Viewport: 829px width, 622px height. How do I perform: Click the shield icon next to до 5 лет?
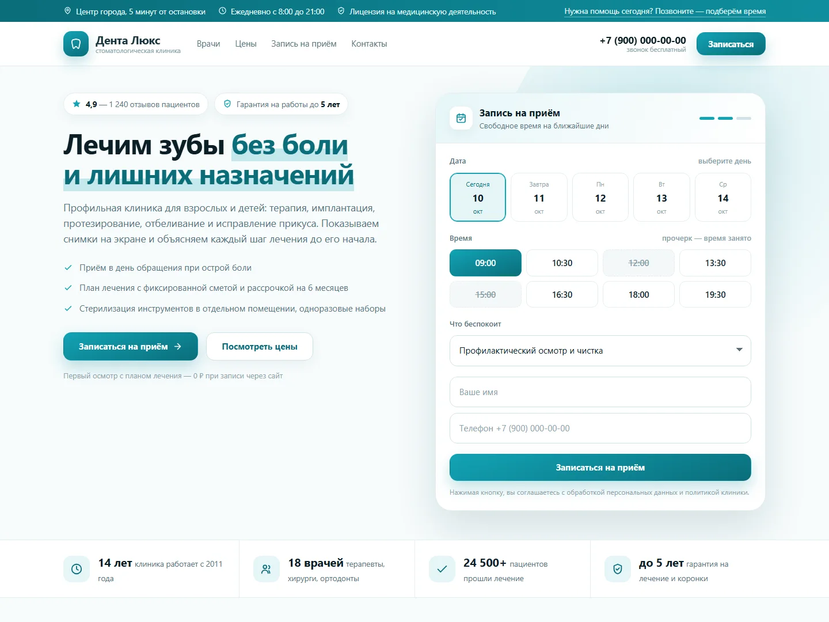[618, 569]
